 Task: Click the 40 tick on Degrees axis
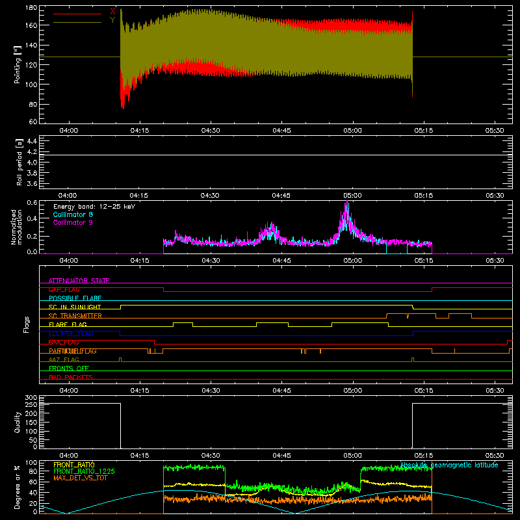(33, 493)
